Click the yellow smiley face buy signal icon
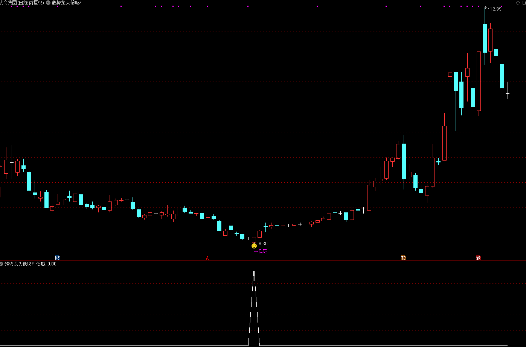Image resolution: width=526 pixels, height=347 pixels. click(254, 246)
